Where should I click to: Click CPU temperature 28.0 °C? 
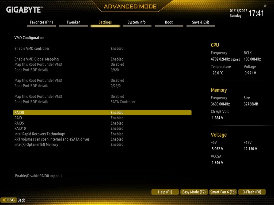(x=218, y=73)
